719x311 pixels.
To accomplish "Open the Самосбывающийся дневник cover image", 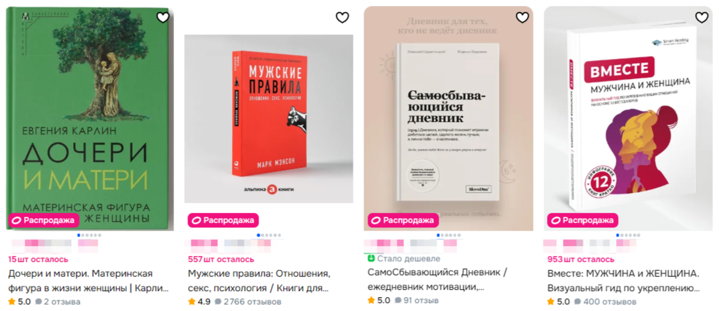I will [x=449, y=118].
